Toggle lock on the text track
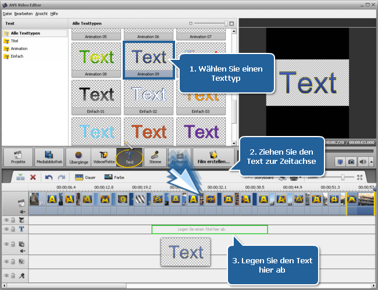Screen dimensions: 378x290 click(x=13, y=229)
